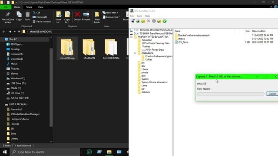Open the Easy access dropdown
This screenshot has height=156, width=278.
click(111, 17)
